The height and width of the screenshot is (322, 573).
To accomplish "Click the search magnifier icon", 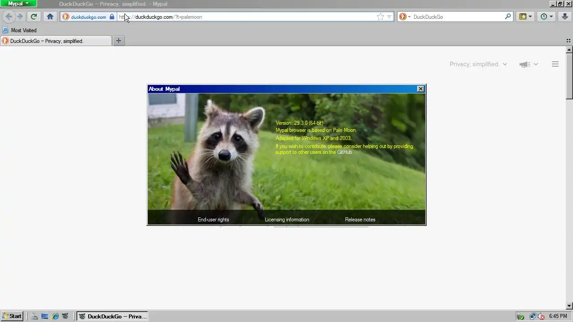I will (x=508, y=17).
